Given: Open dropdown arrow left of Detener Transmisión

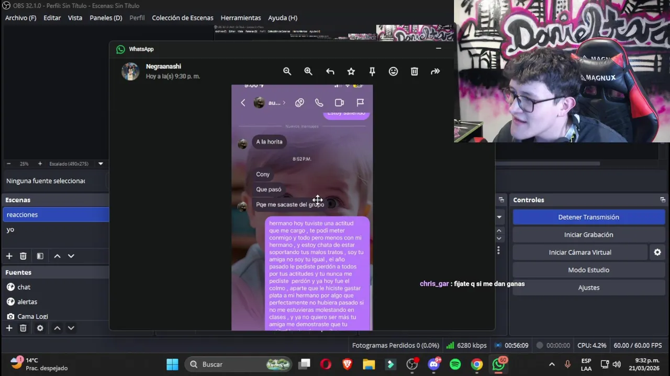Looking at the screenshot, I should point(499,217).
